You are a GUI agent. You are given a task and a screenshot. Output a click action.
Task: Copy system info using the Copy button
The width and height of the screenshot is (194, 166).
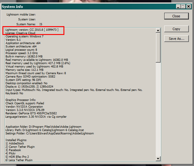(176, 29)
